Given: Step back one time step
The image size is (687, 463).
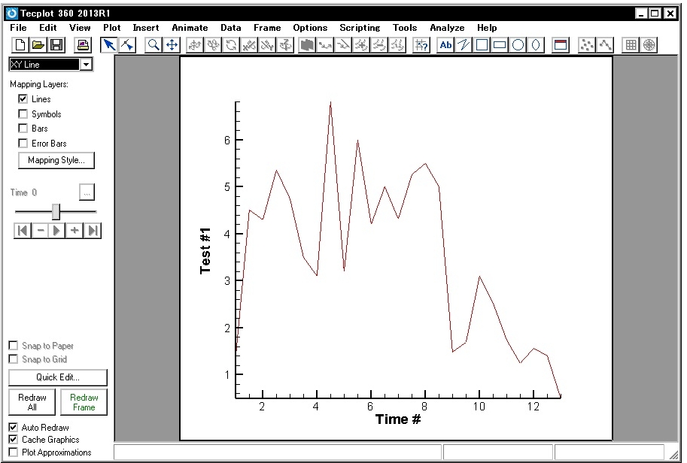Looking at the screenshot, I should pyautogui.click(x=41, y=230).
